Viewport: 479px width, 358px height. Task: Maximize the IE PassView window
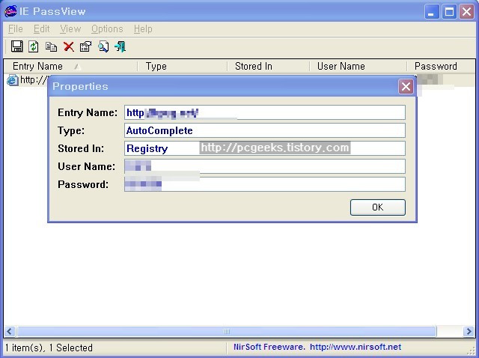(x=449, y=12)
